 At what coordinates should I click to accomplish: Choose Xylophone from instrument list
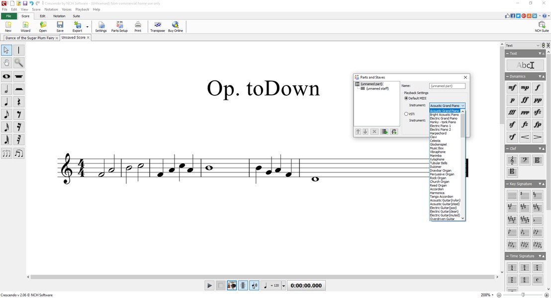coord(437,159)
